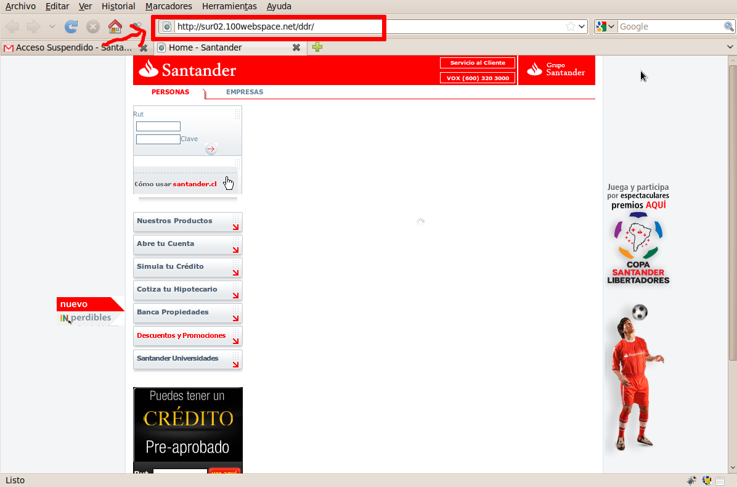
Task: Click the Stop loading icon
Action: (x=93, y=27)
